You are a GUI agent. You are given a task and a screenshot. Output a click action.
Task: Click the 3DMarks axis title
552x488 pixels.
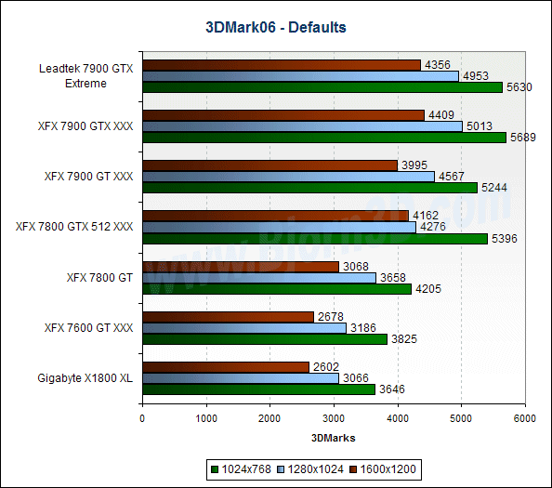(334, 438)
